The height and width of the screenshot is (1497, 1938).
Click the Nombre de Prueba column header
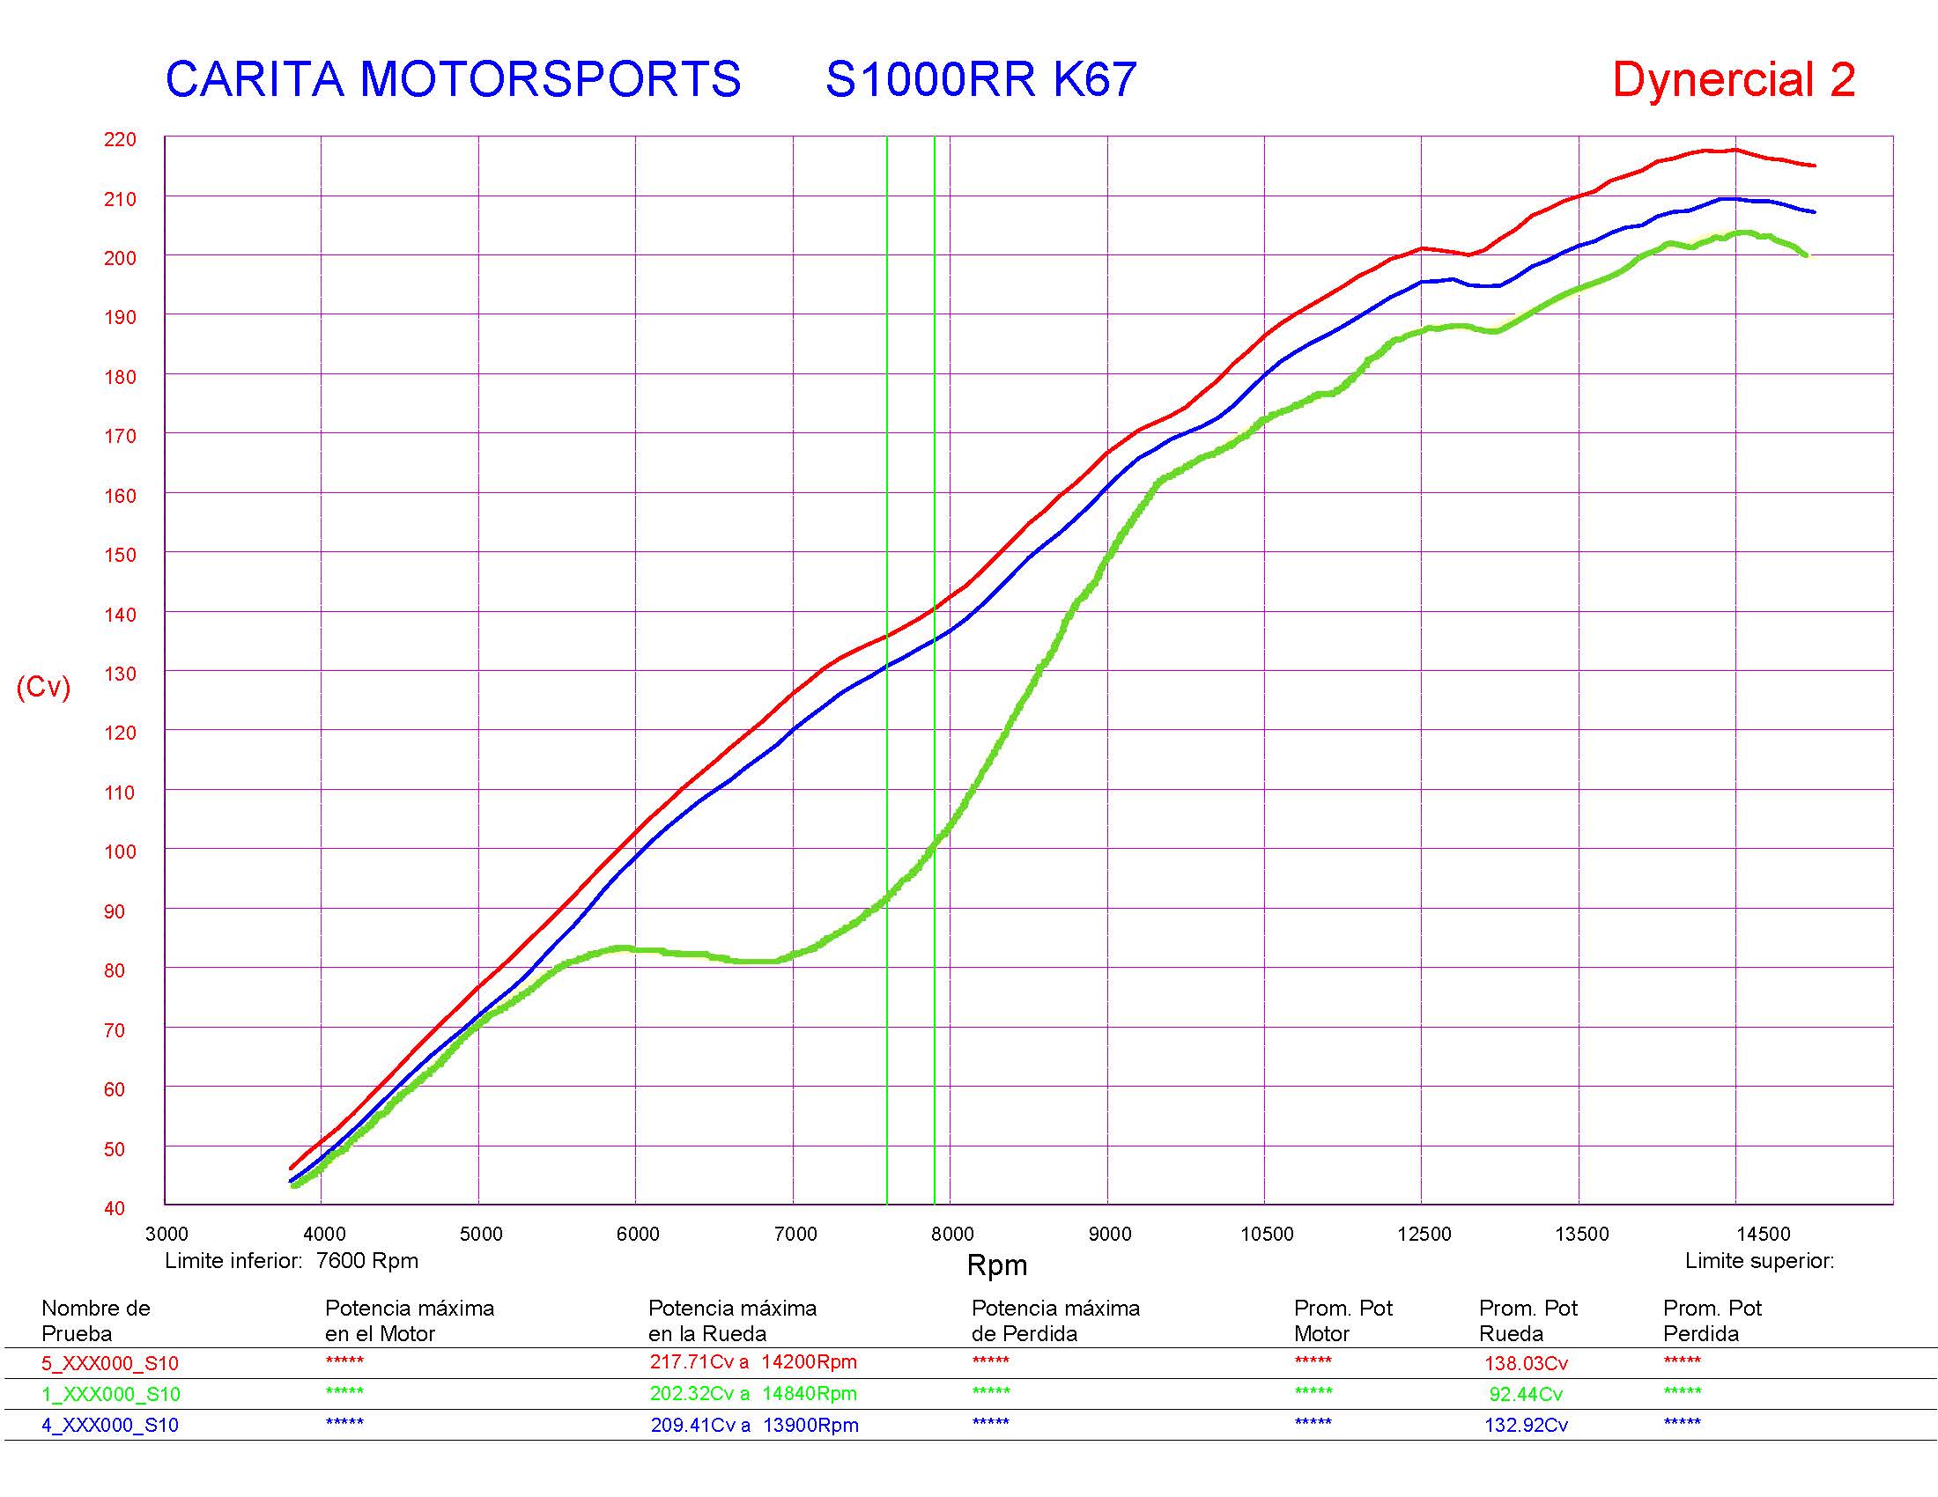coord(96,1321)
